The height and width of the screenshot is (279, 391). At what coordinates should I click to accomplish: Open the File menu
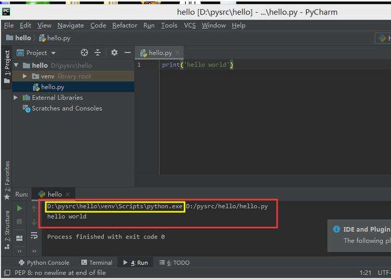point(9,26)
